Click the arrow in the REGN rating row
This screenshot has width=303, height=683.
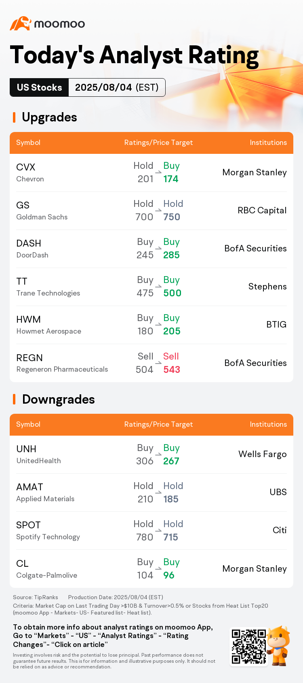pyautogui.click(x=158, y=363)
